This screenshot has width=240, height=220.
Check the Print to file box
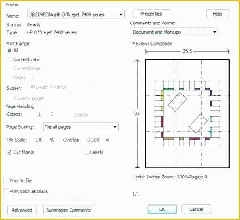pos(6,180)
